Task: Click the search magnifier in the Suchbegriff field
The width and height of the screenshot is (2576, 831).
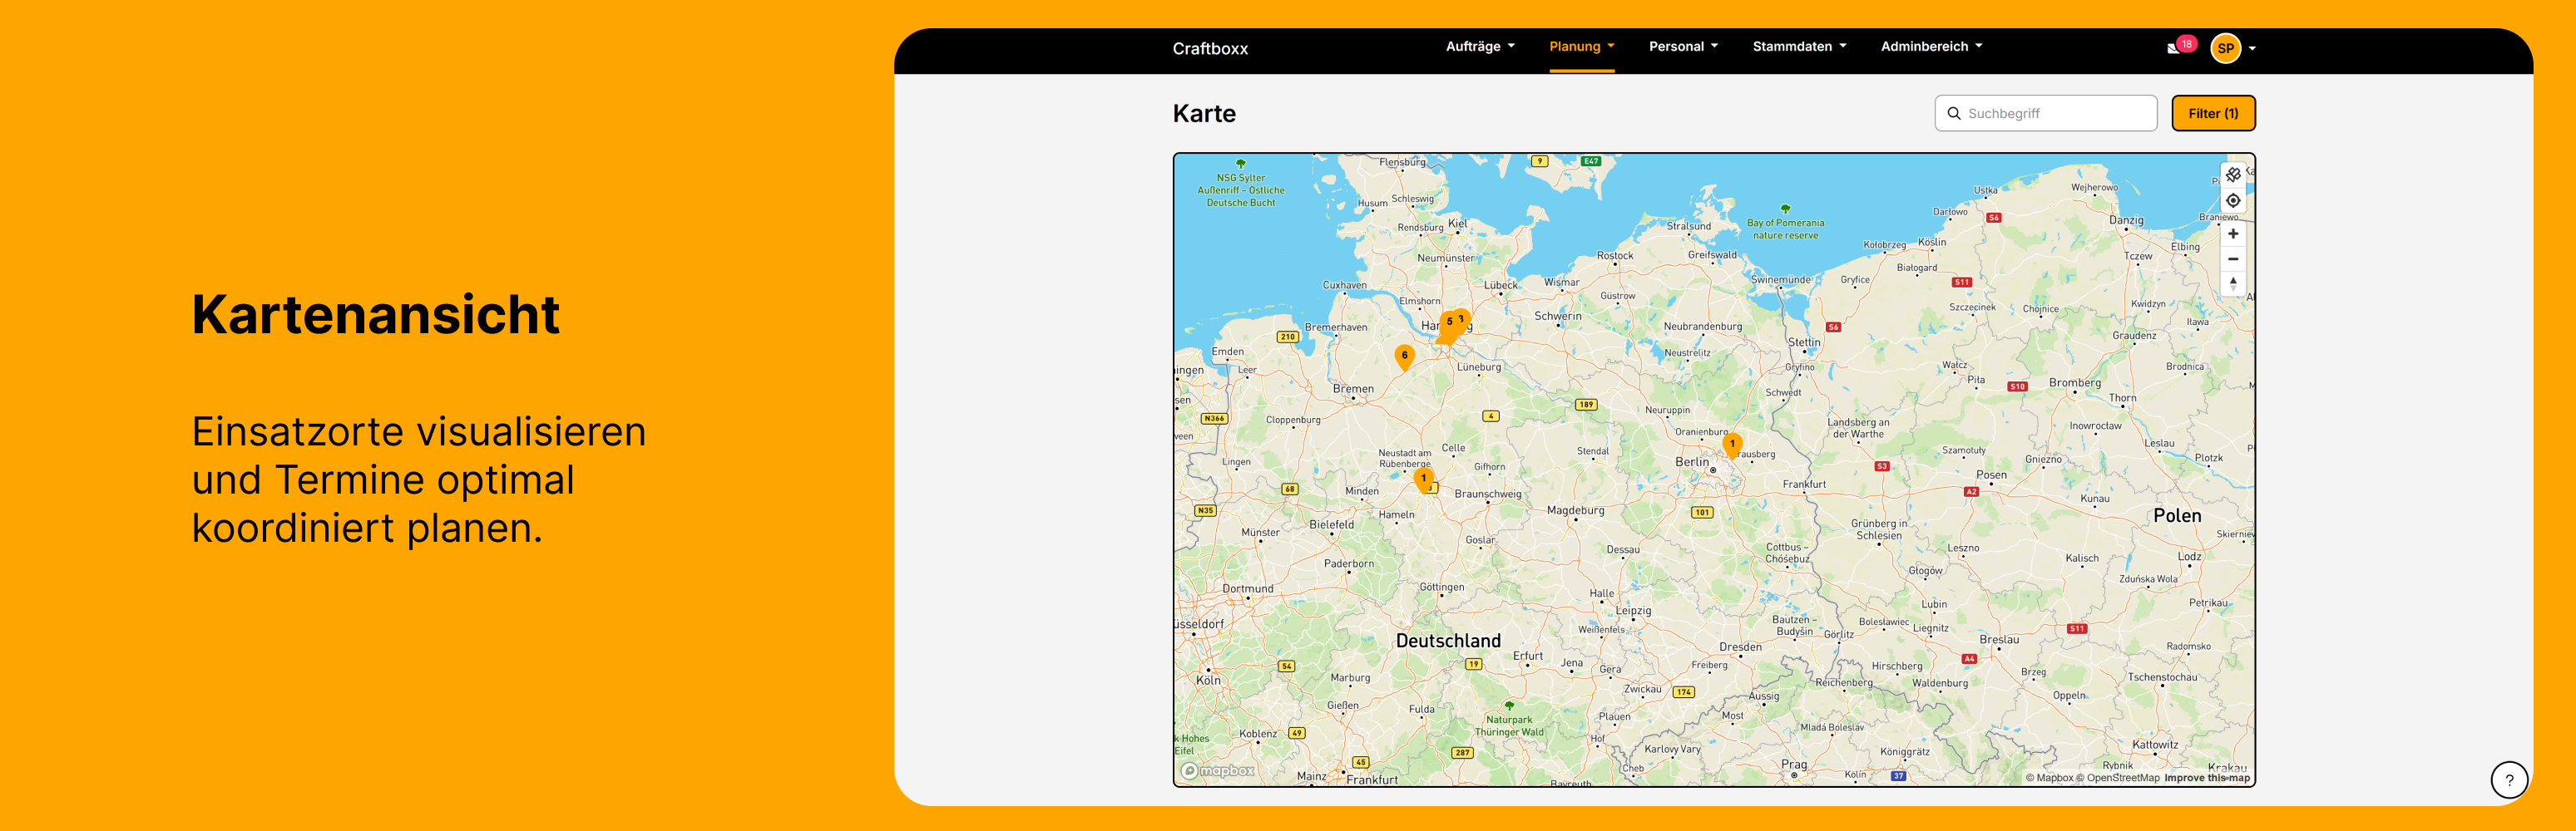Action: (x=1955, y=113)
